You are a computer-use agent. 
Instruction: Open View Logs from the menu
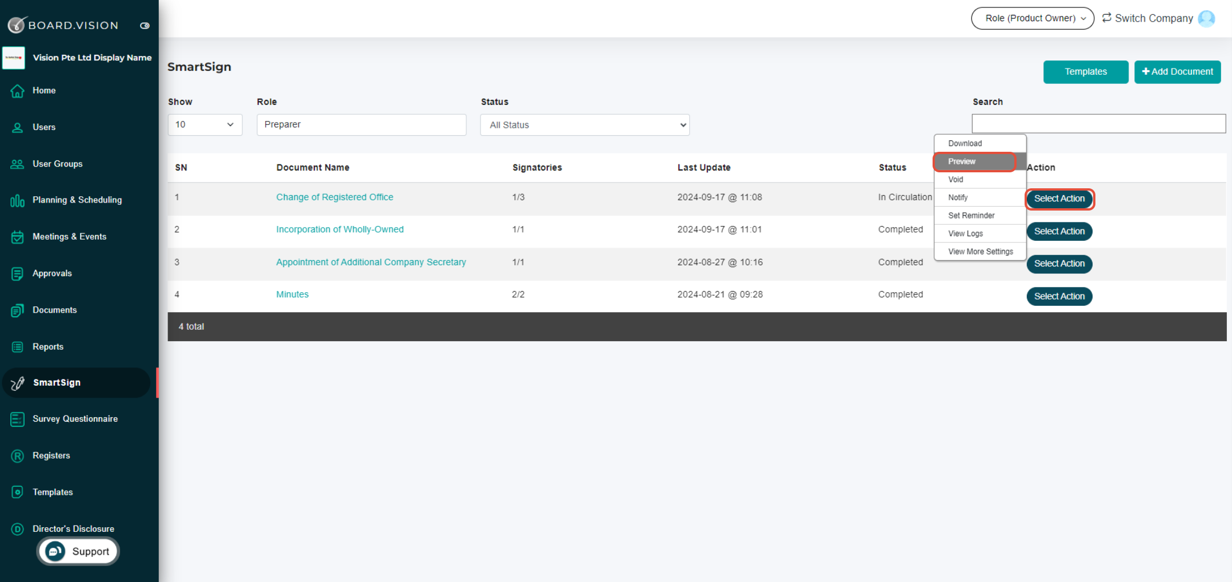point(980,233)
